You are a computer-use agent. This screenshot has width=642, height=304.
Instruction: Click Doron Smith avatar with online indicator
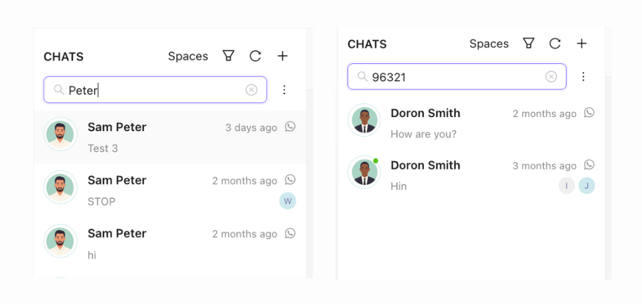(x=364, y=172)
